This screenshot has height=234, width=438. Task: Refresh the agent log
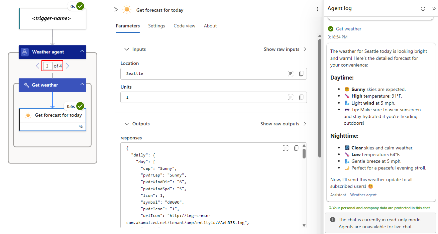tap(423, 9)
